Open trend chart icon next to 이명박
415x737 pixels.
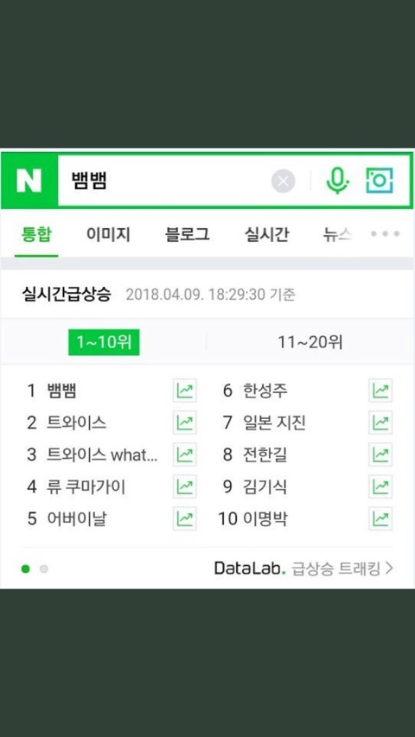click(380, 518)
